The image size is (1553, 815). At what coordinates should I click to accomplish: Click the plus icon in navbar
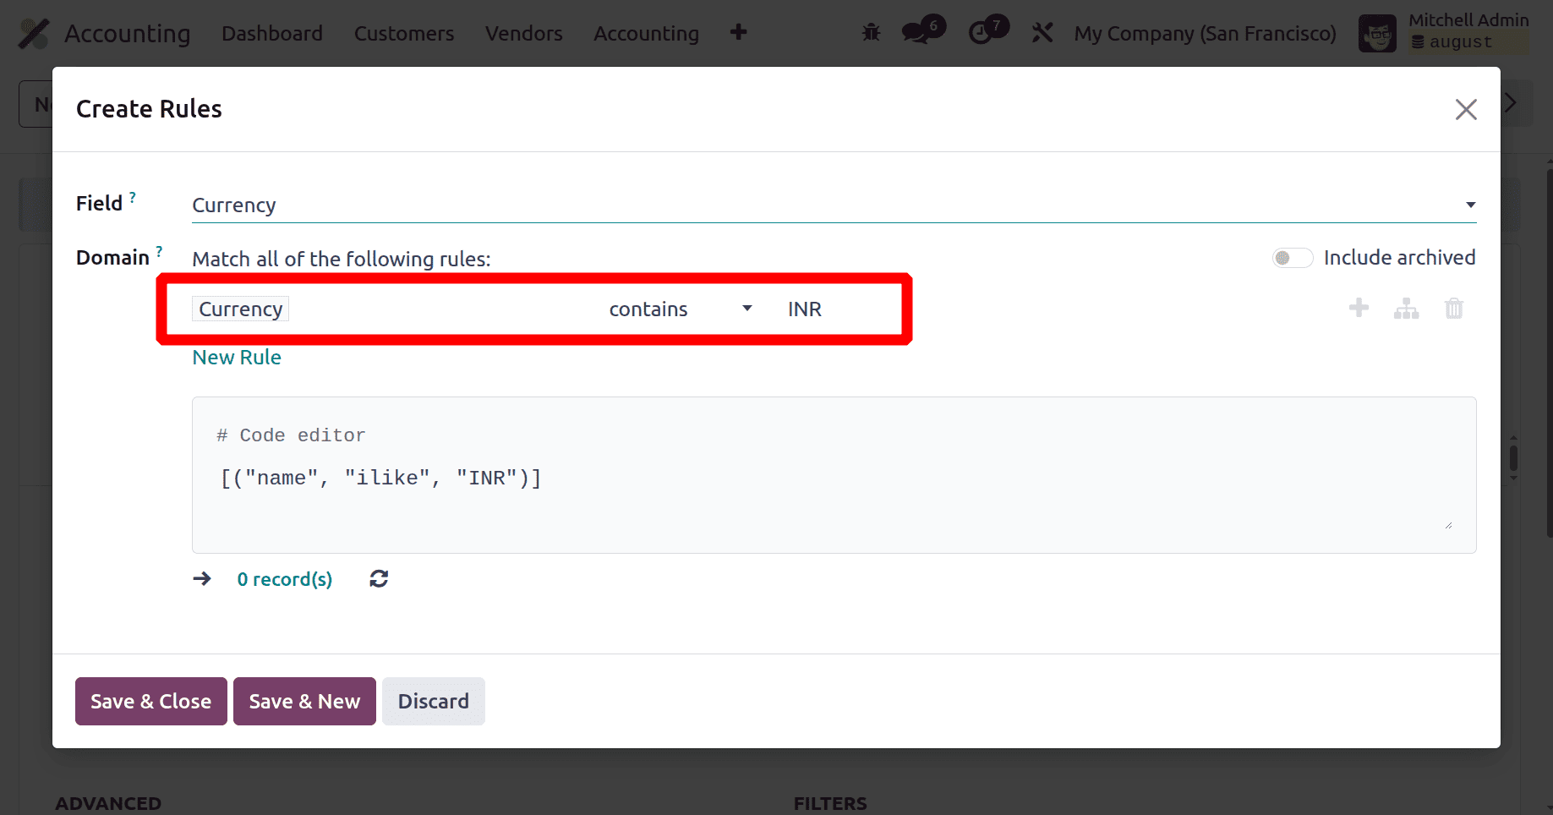(738, 32)
